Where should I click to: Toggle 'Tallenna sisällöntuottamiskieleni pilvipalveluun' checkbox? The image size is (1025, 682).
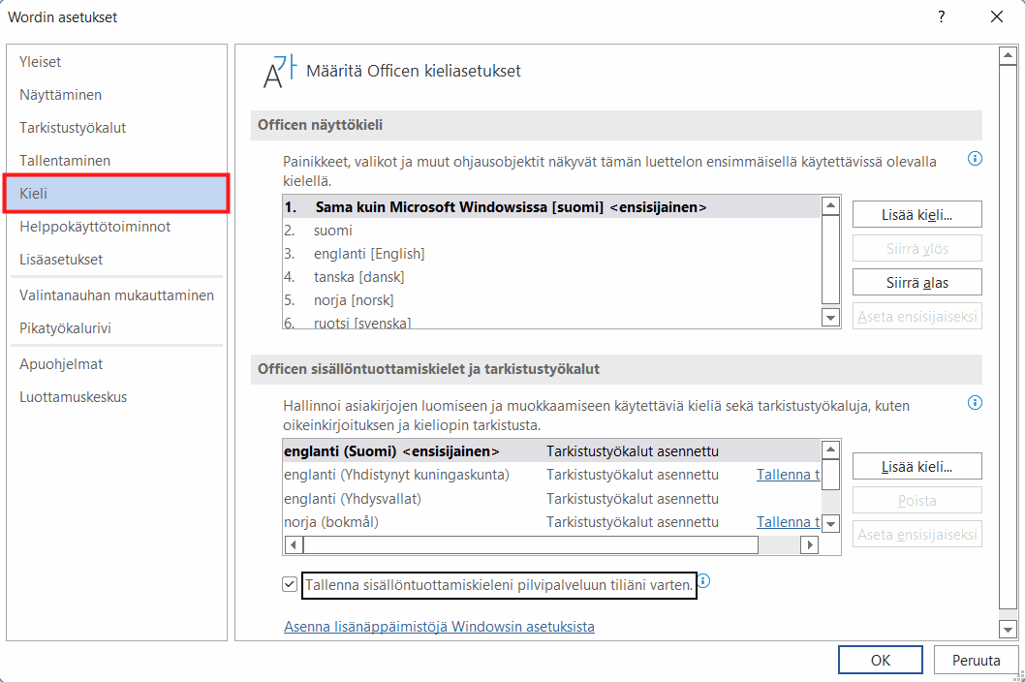pos(290,584)
